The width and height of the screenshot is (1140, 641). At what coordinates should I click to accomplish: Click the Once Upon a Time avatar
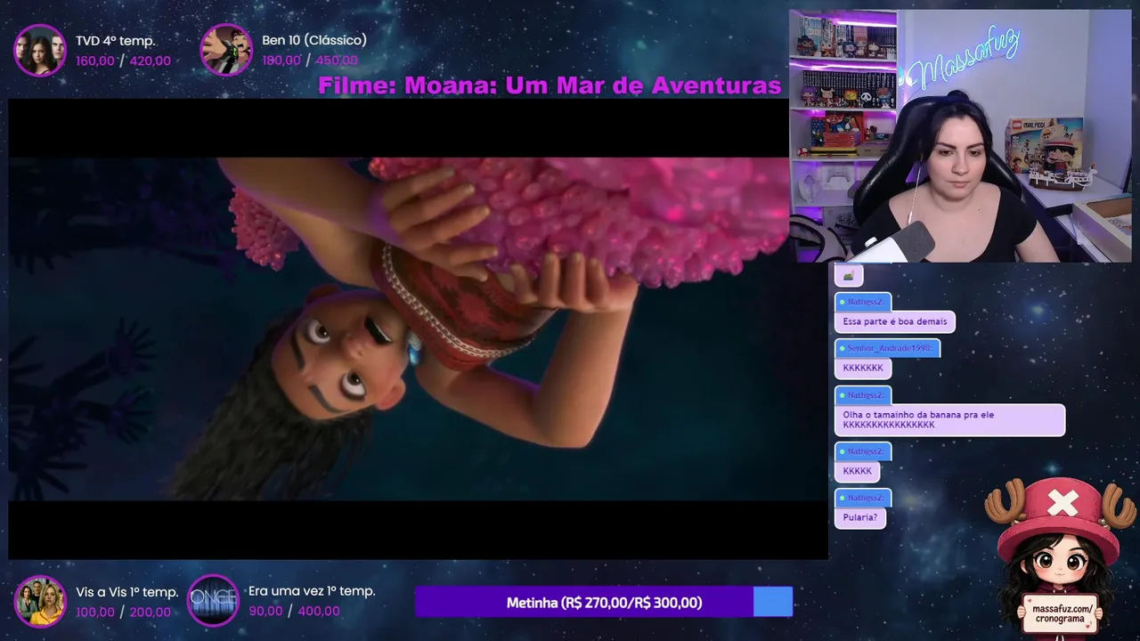click(x=214, y=601)
